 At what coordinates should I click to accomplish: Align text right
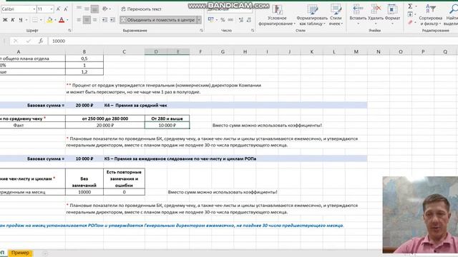94,20
